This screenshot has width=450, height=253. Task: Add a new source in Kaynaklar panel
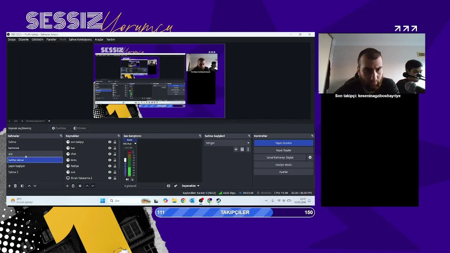pyautogui.click(x=67, y=186)
